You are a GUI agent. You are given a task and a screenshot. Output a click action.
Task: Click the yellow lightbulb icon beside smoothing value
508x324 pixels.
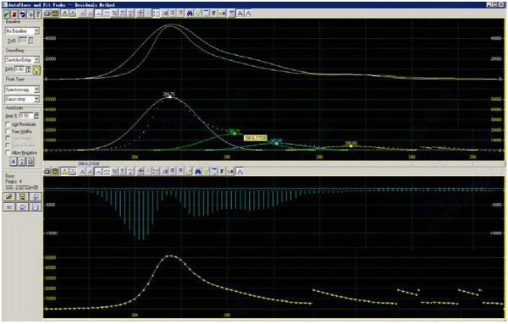(x=36, y=69)
